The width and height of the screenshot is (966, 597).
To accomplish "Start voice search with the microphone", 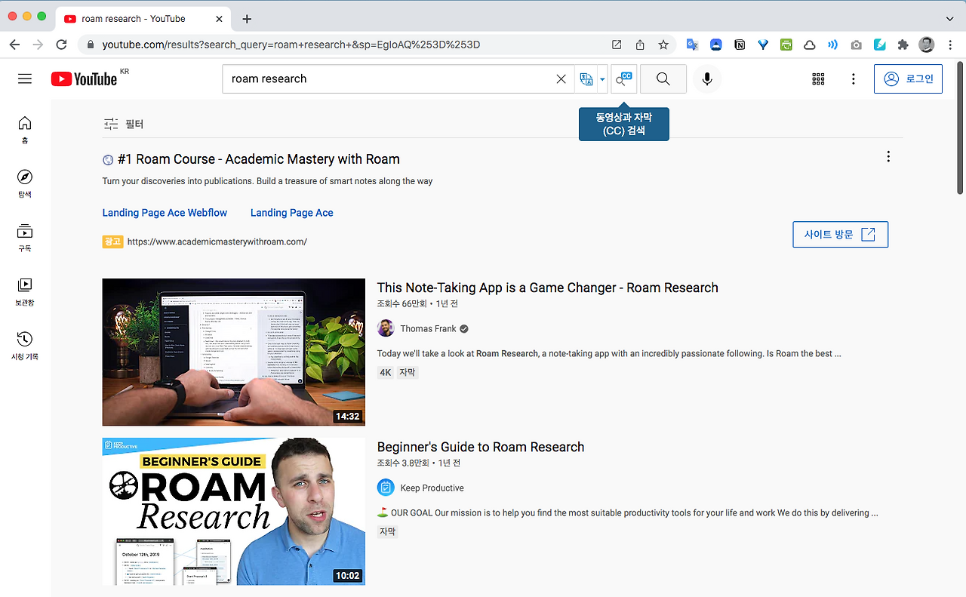I will (707, 78).
